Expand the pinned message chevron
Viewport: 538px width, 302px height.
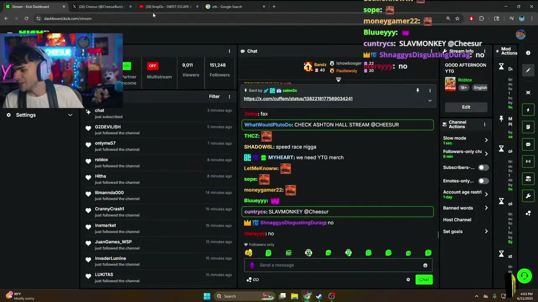(x=430, y=101)
